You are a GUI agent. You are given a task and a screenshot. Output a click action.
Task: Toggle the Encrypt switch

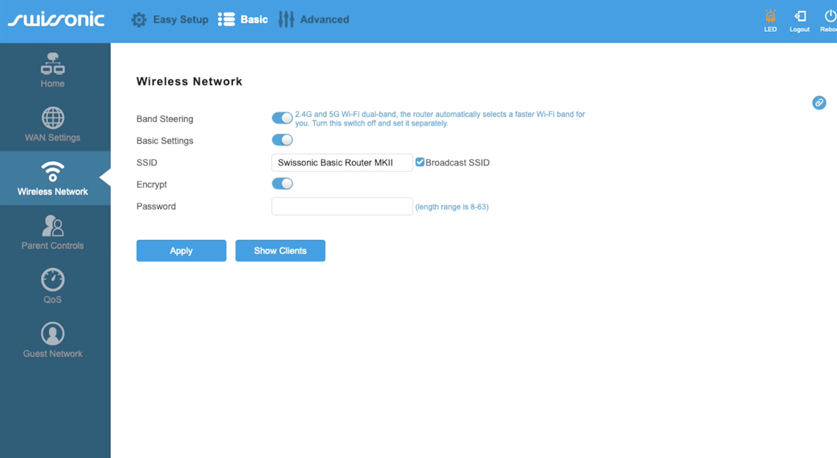pyautogui.click(x=282, y=184)
